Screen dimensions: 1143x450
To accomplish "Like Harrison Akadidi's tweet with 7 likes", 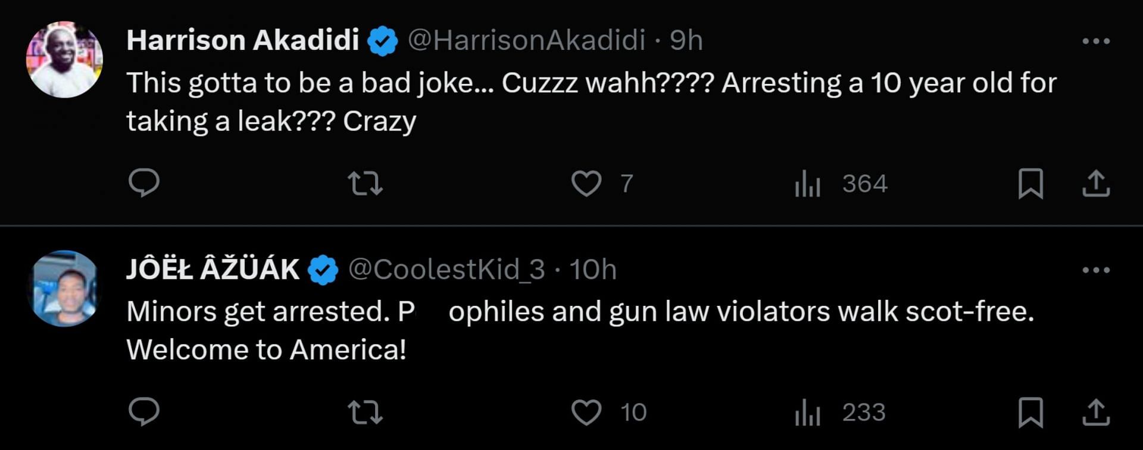I will click(602, 183).
